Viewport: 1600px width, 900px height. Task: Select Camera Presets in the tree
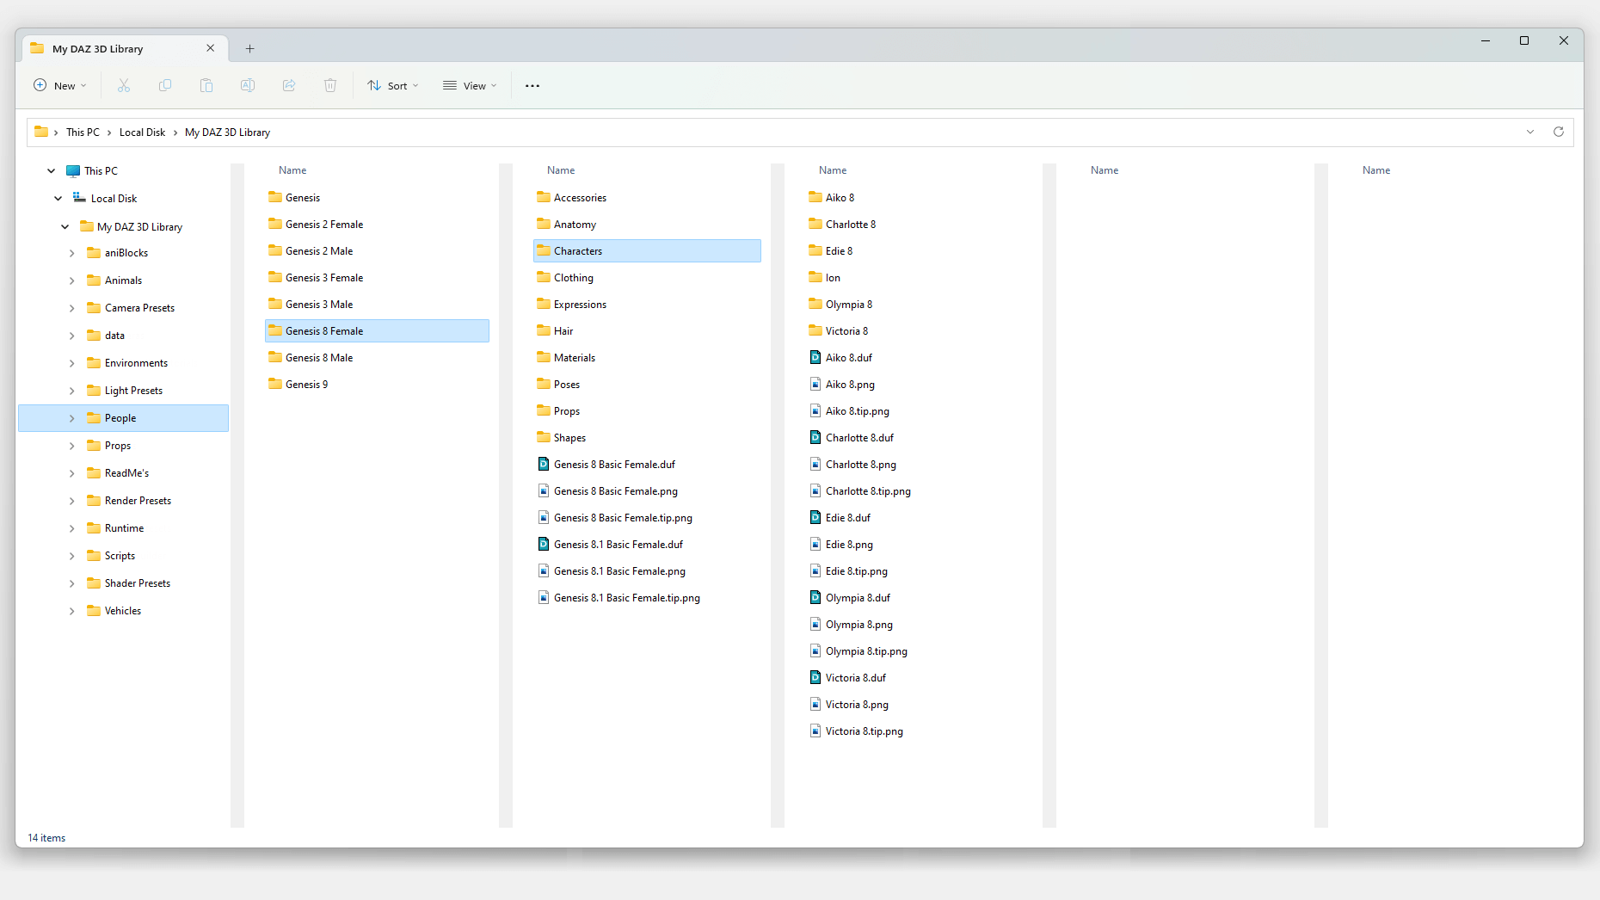pos(139,308)
